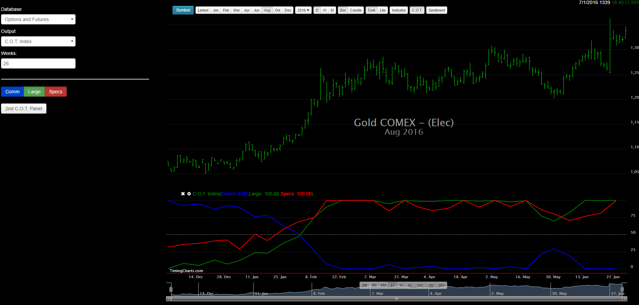Set chart range to 5Y
Screen dimensions: 639x305
pyautogui.click(x=410, y=285)
